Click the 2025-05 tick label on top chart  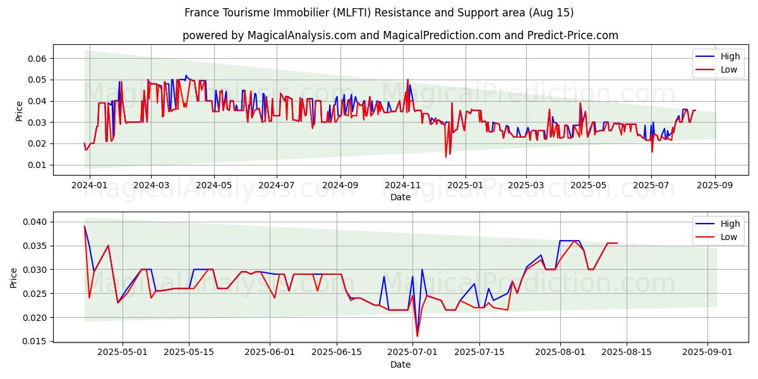tap(589, 186)
